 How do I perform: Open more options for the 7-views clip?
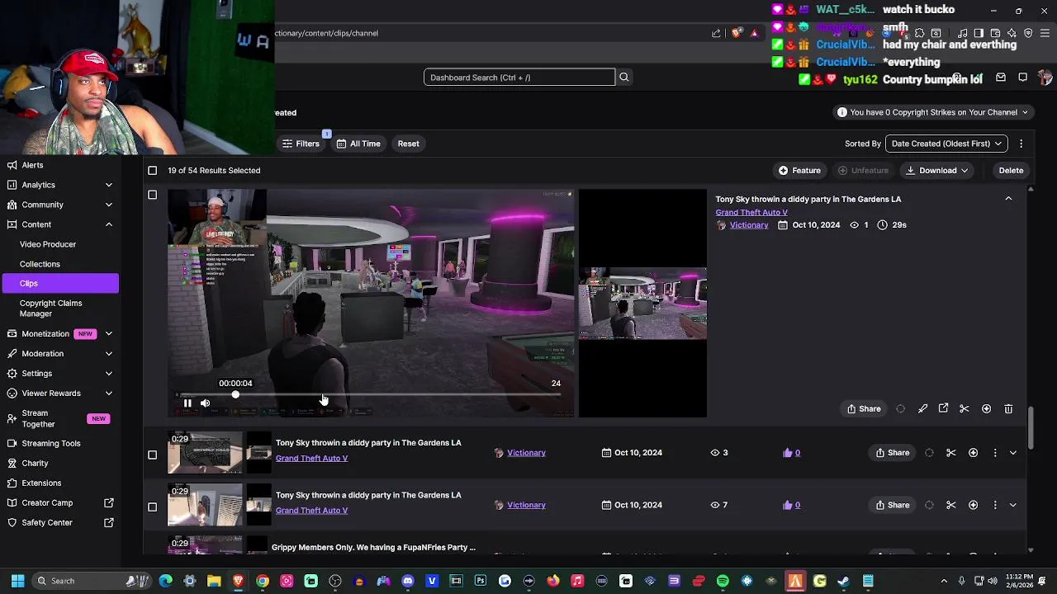(995, 505)
